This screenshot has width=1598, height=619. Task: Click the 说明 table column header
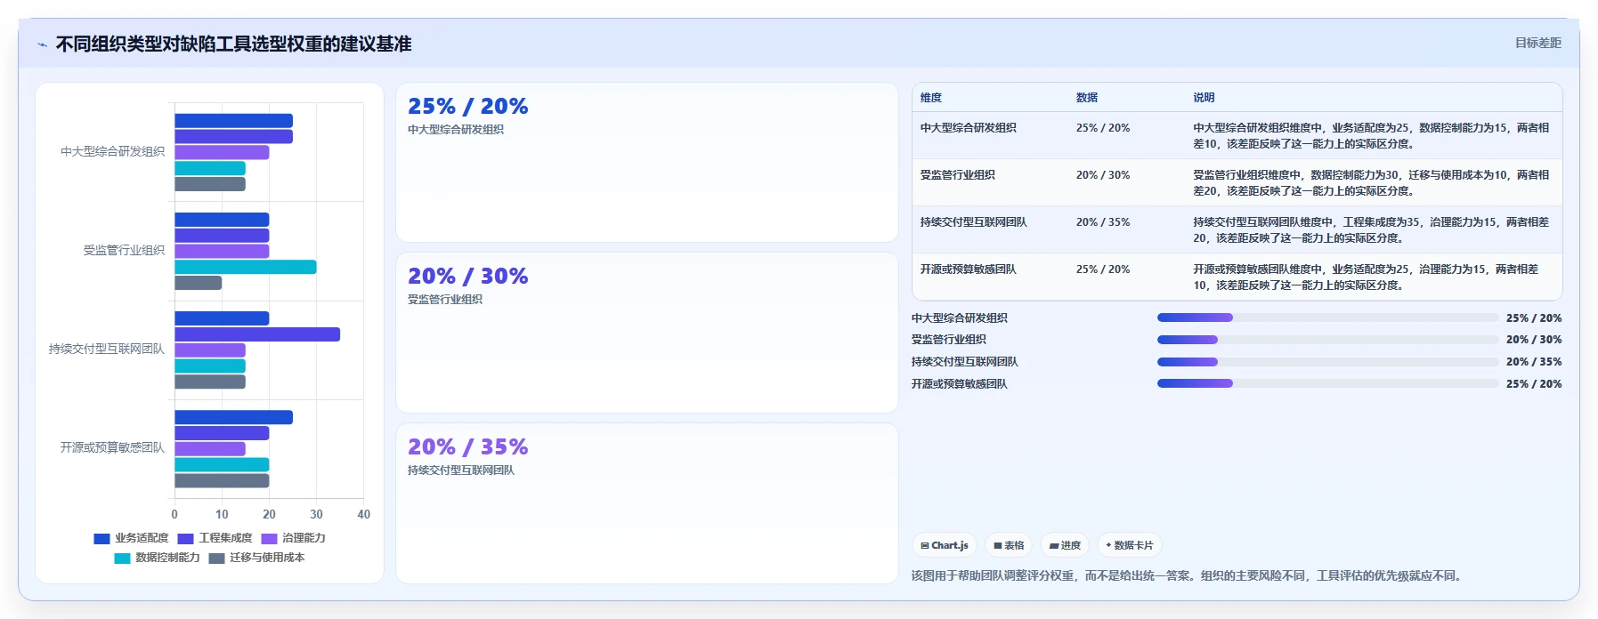click(x=1204, y=98)
